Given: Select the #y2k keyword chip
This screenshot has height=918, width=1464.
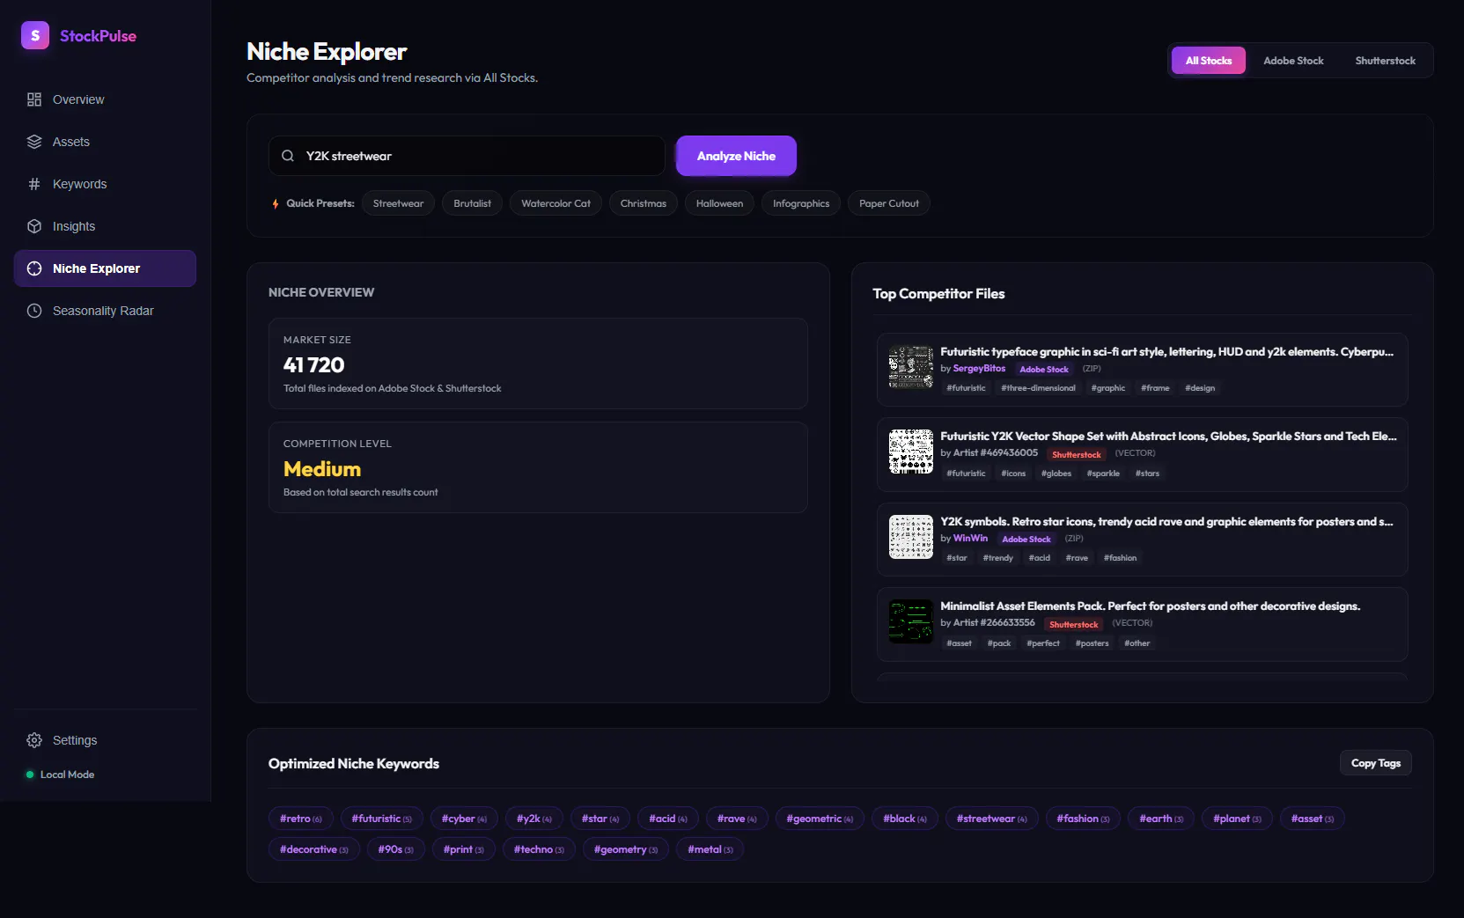Looking at the screenshot, I should pyautogui.click(x=534, y=819).
